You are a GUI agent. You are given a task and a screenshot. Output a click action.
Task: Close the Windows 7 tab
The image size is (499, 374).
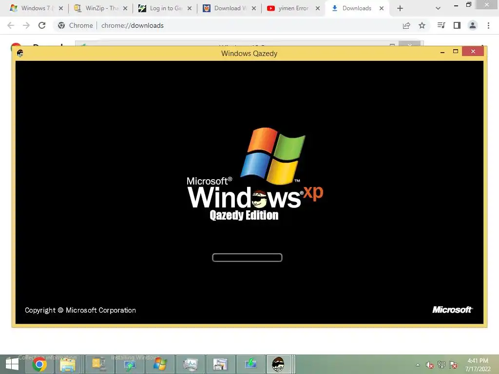pyautogui.click(x=61, y=8)
